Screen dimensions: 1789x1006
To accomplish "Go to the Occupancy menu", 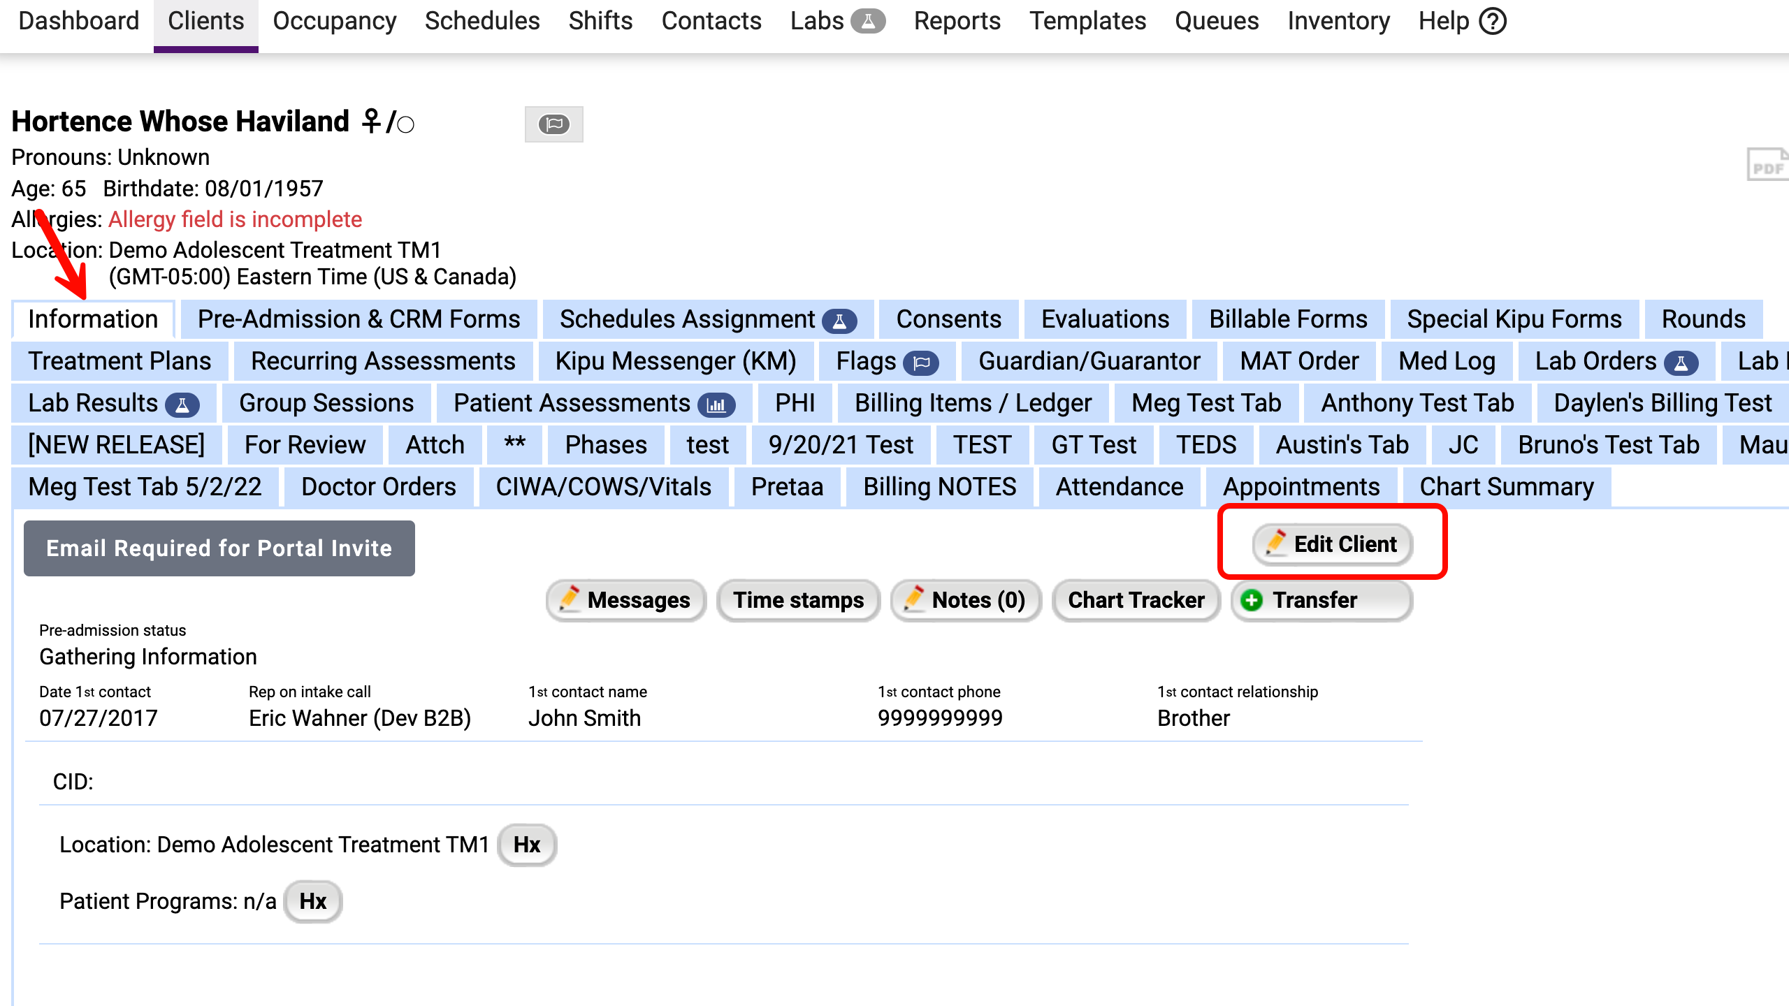I will (334, 21).
